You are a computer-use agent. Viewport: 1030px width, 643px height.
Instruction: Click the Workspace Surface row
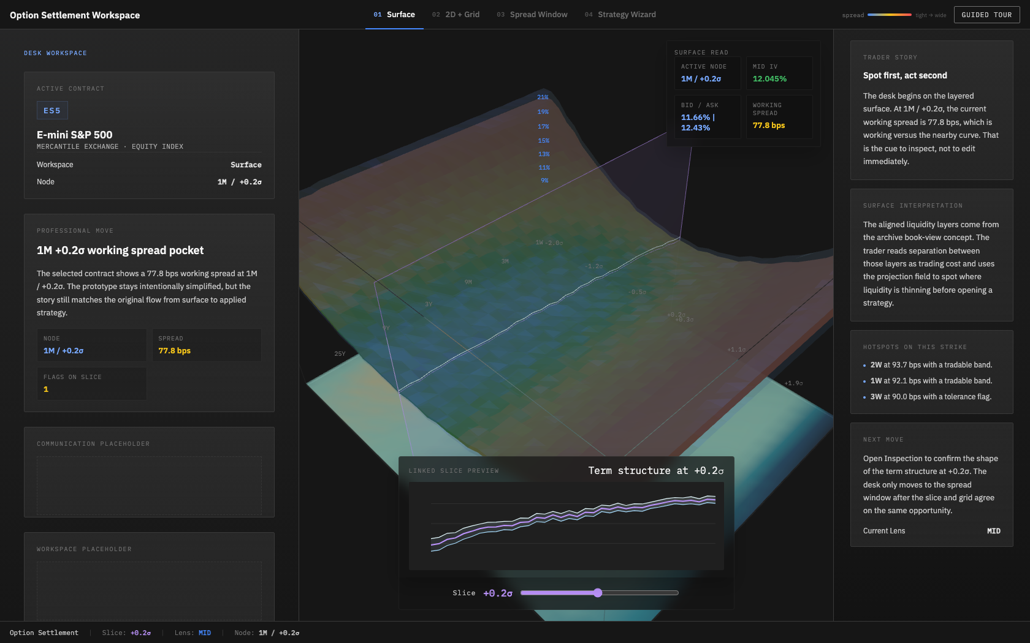(x=149, y=165)
